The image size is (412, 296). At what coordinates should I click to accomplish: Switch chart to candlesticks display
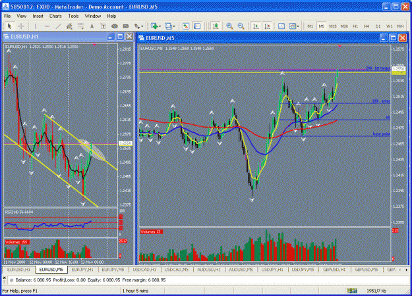pyautogui.click(x=216, y=26)
